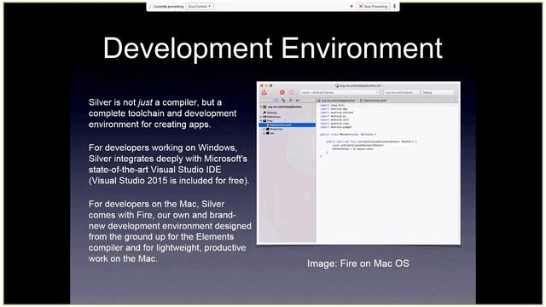Screen dimensions: 546x307
Task: Click the paragraph about developers on the Mac
Action: [170, 231]
